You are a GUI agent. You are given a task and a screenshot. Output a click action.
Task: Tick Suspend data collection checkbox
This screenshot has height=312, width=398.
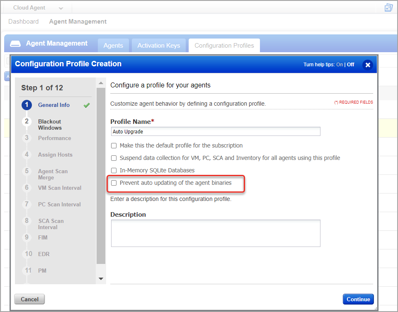pyautogui.click(x=114, y=158)
